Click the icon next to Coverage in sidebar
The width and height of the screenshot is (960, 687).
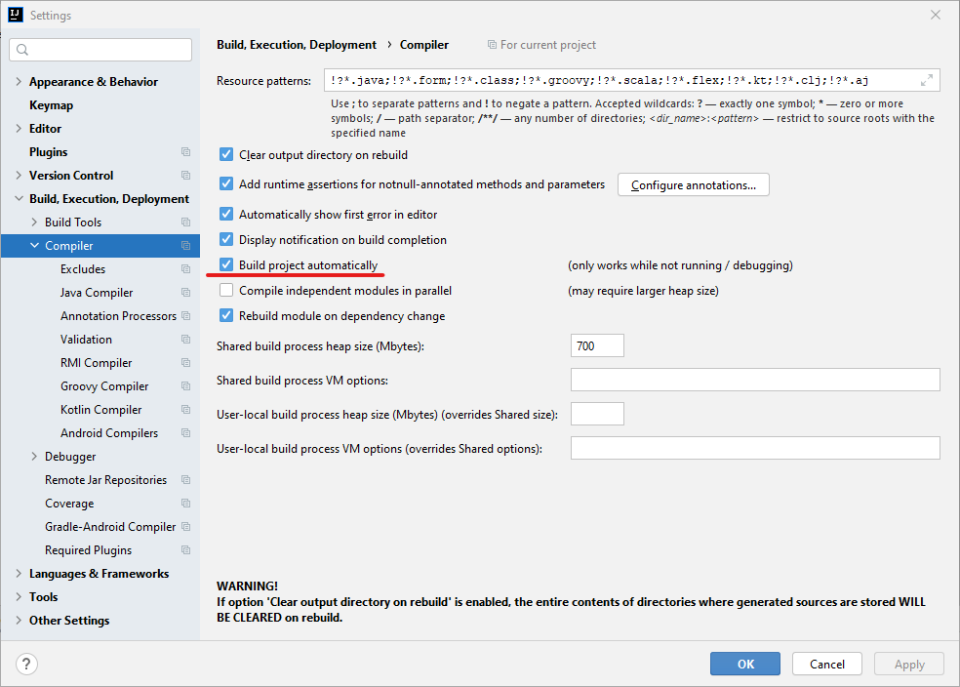(185, 503)
